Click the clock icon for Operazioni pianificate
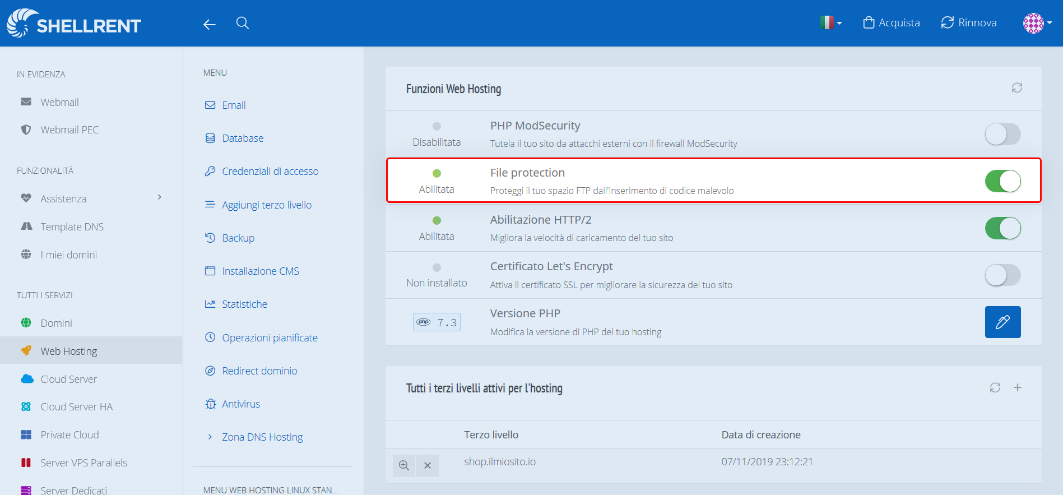1063x495 pixels. (x=210, y=337)
